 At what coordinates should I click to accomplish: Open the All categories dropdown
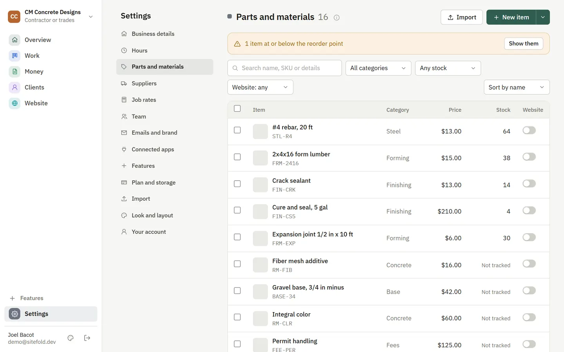[x=378, y=68]
